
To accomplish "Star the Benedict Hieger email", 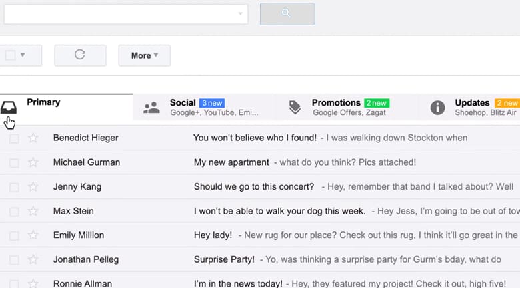I will coord(33,138).
